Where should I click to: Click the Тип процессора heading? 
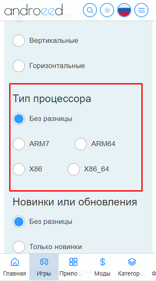pyautogui.click(x=52, y=99)
